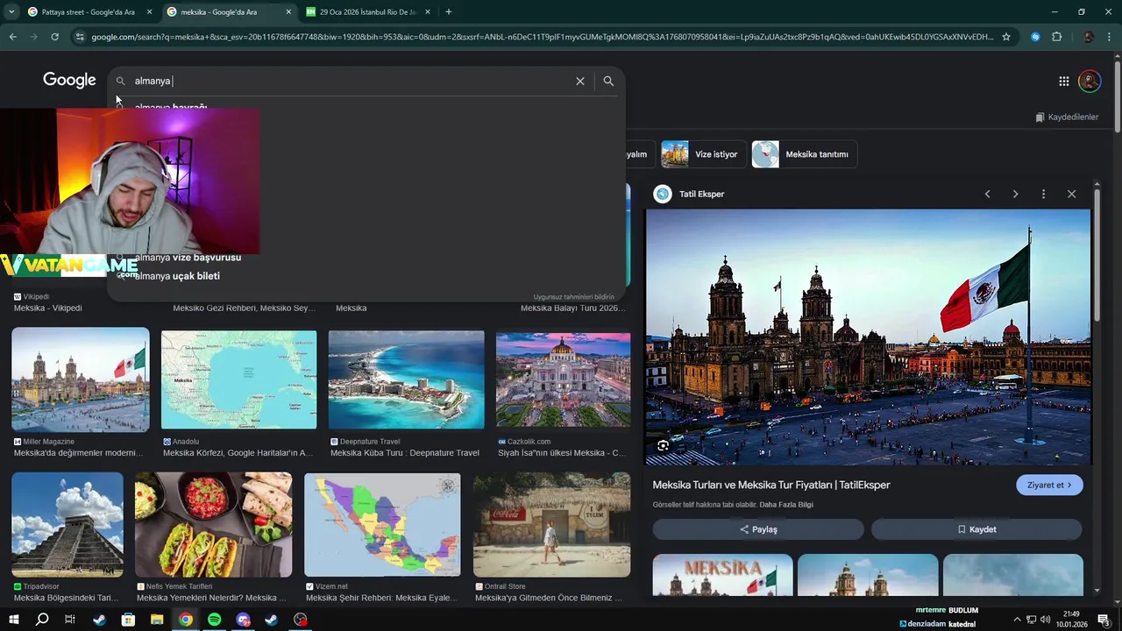
Task: Search this image with the Lens icon
Action: pyautogui.click(x=663, y=446)
